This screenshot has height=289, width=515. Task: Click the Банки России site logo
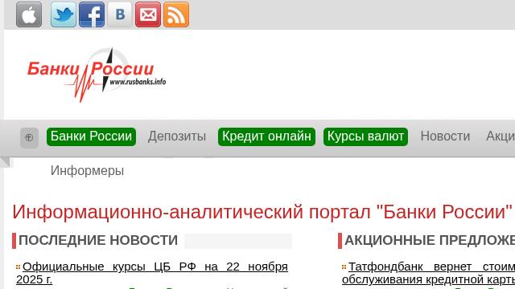[x=97, y=75]
